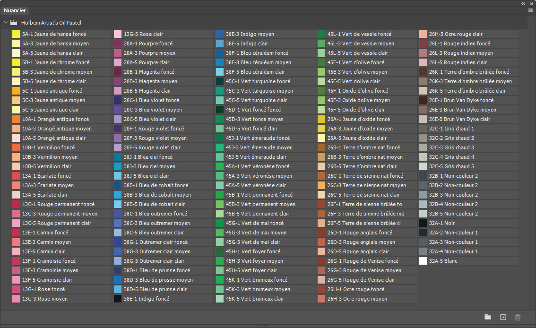The image size is (536, 328).
Task: Open the Nuancier panel options menu
Action: (x=531, y=10)
